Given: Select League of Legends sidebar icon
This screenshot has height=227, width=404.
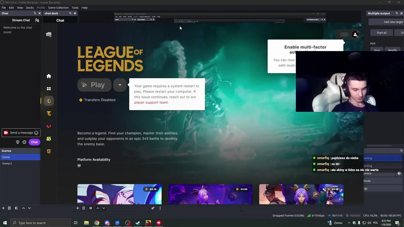Looking at the screenshot, I should point(49,101).
